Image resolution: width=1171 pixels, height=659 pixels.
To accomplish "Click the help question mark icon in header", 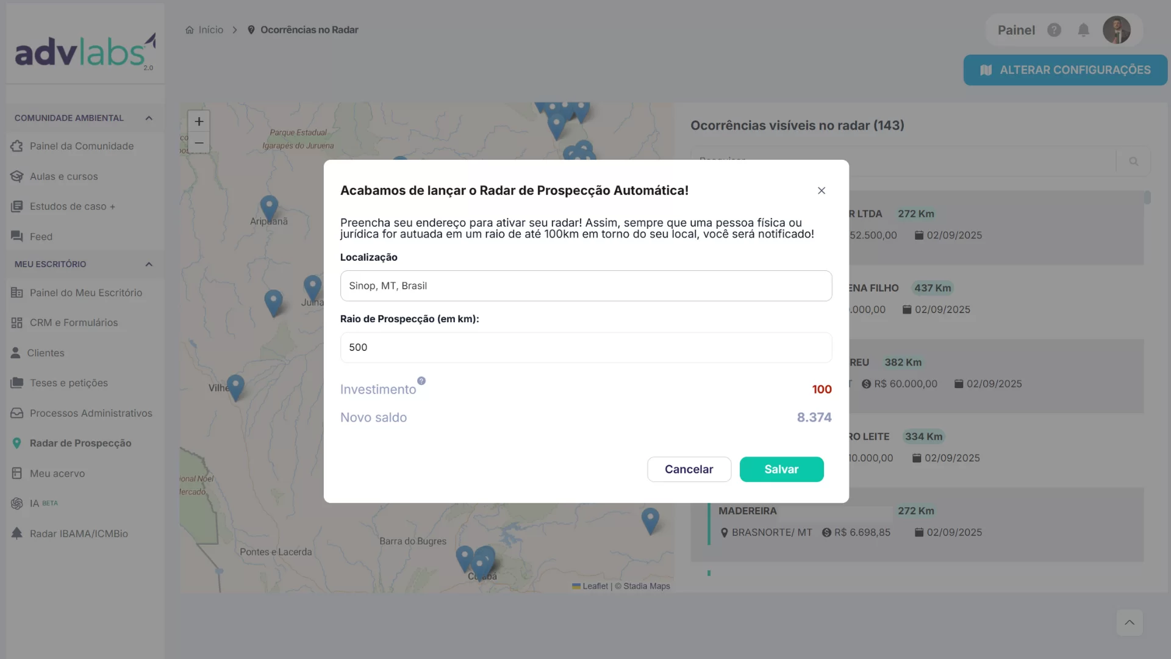I will (1054, 30).
